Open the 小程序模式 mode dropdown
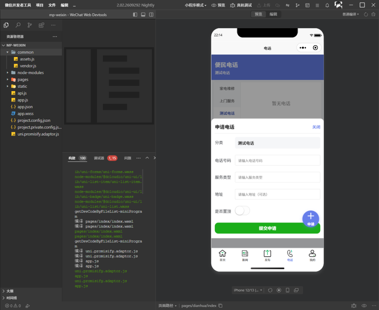This screenshot has width=379, height=310. (195, 5)
